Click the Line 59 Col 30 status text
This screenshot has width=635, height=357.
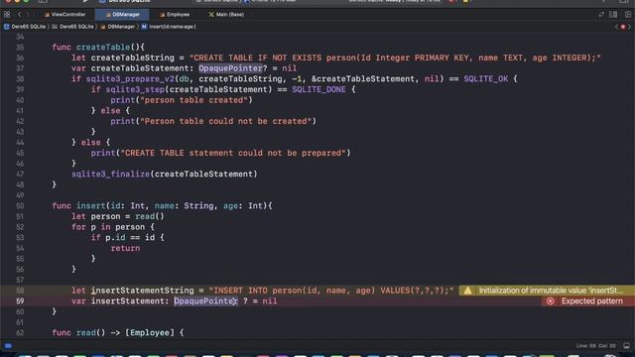pyautogui.click(x=595, y=346)
